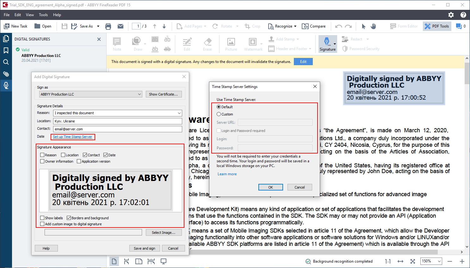The height and width of the screenshot is (268, 470).
Task: Open Search panel in left sidebar
Action: [x=6, y=62]
